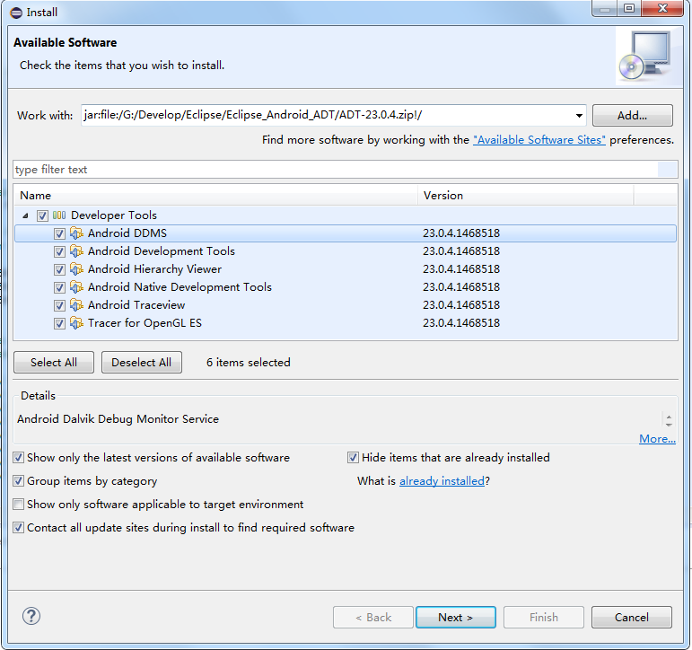Screen dimensions: 692x650
Task: Open the Available Software Sites link
Action: (539, 140)
